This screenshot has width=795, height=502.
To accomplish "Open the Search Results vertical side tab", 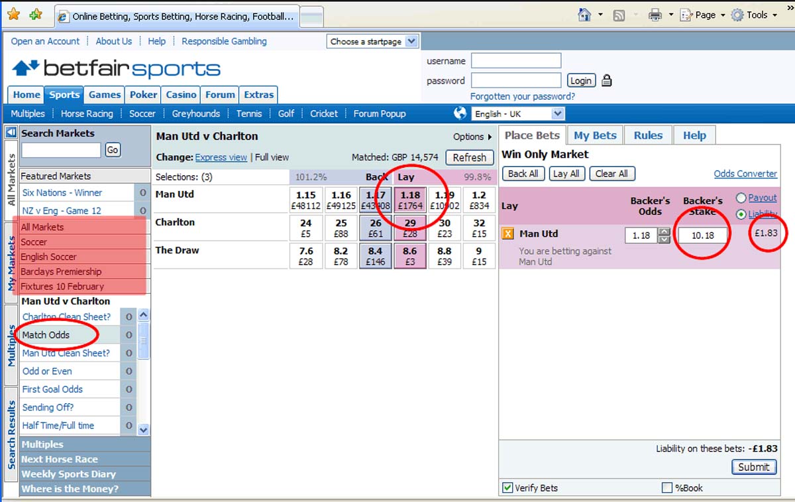I will click(11, 434).
